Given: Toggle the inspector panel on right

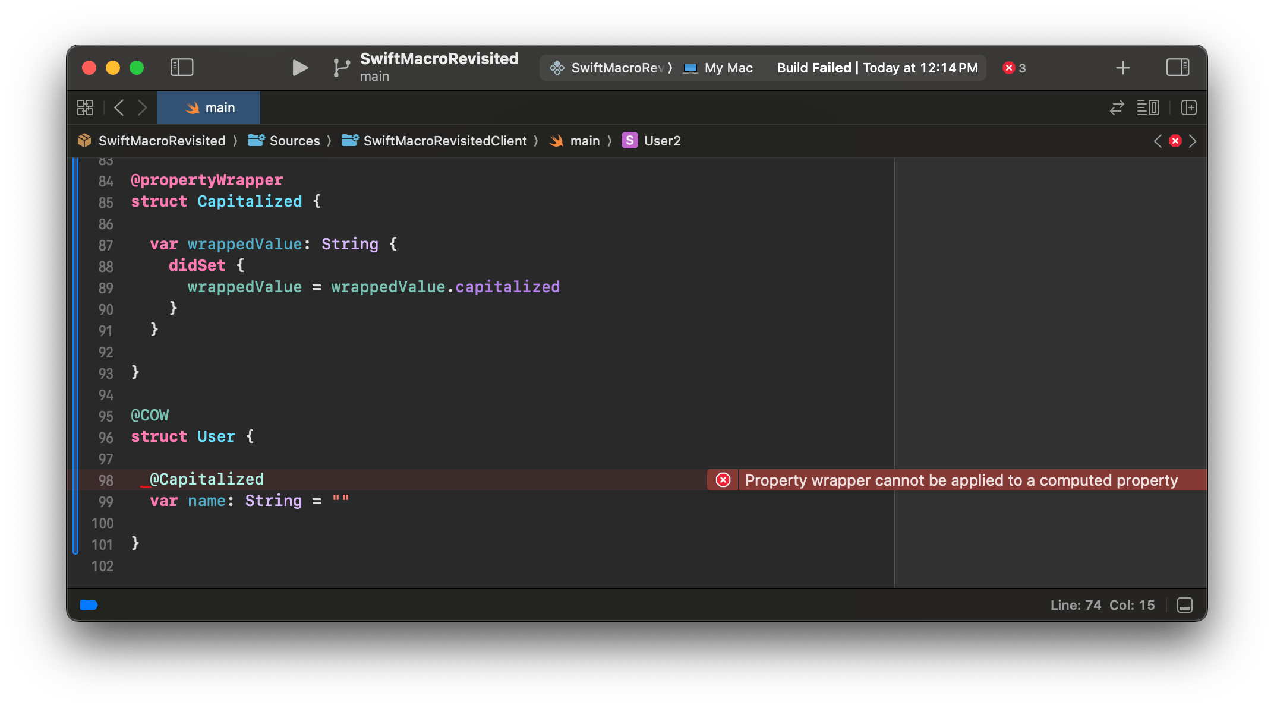Looking at the screenshot, I should click(1177, 68).
